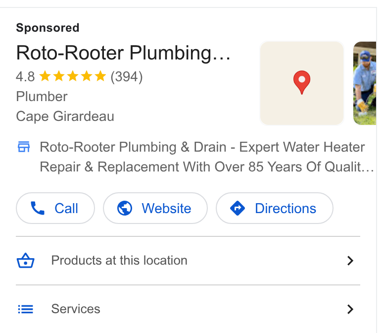Screen dimensions: 384x333
Task: Open the plumber worker photo thumbnail
Action: click(x=365, y=83)
